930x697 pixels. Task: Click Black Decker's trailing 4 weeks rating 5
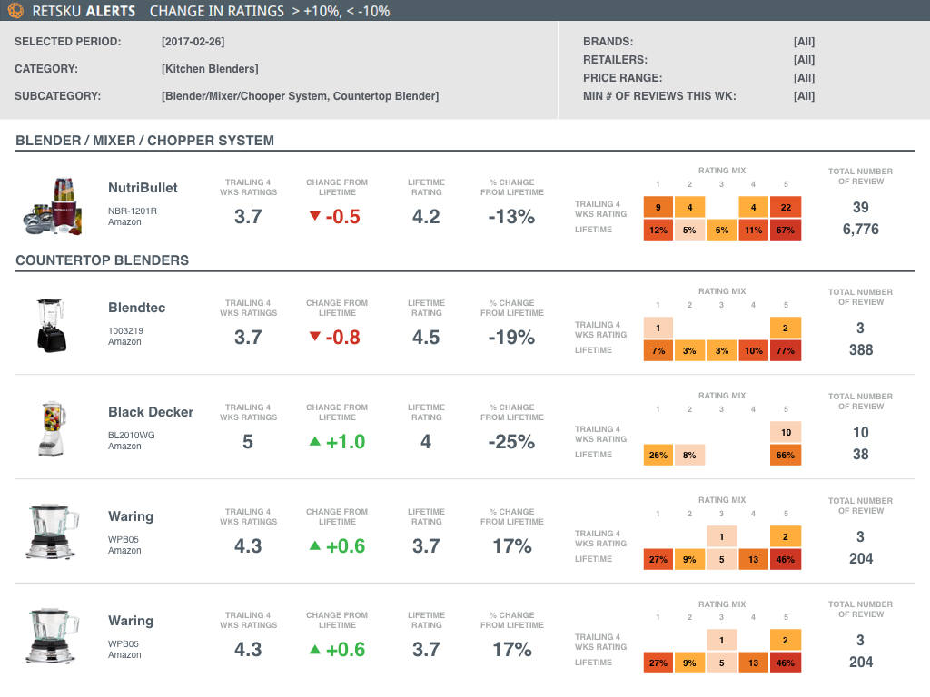pos(248,442)
